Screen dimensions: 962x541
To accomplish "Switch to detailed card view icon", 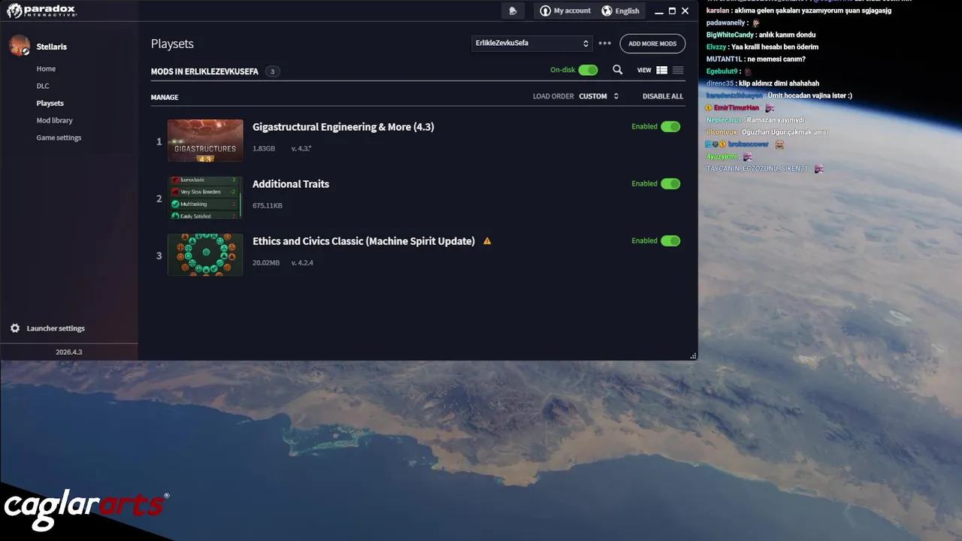I will 662,70.
